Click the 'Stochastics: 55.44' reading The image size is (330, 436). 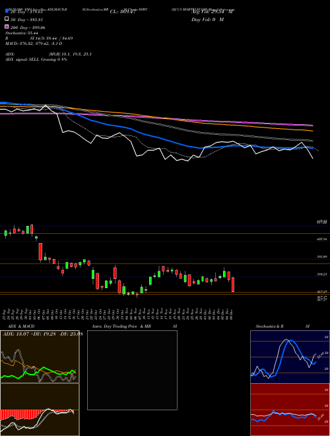point(22,33)
